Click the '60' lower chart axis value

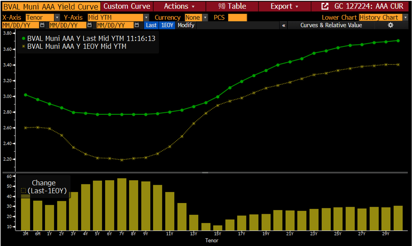[9, 177]
